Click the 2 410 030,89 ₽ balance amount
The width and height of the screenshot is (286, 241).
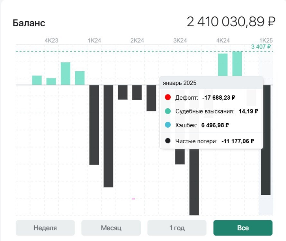pos(231,22)
